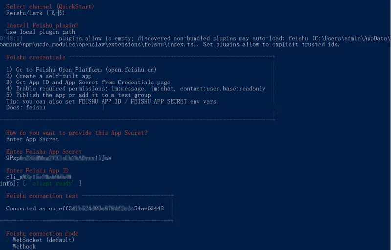Click the Feishu App ID value
The image size is (391, 250).
(x=39, y=177)
